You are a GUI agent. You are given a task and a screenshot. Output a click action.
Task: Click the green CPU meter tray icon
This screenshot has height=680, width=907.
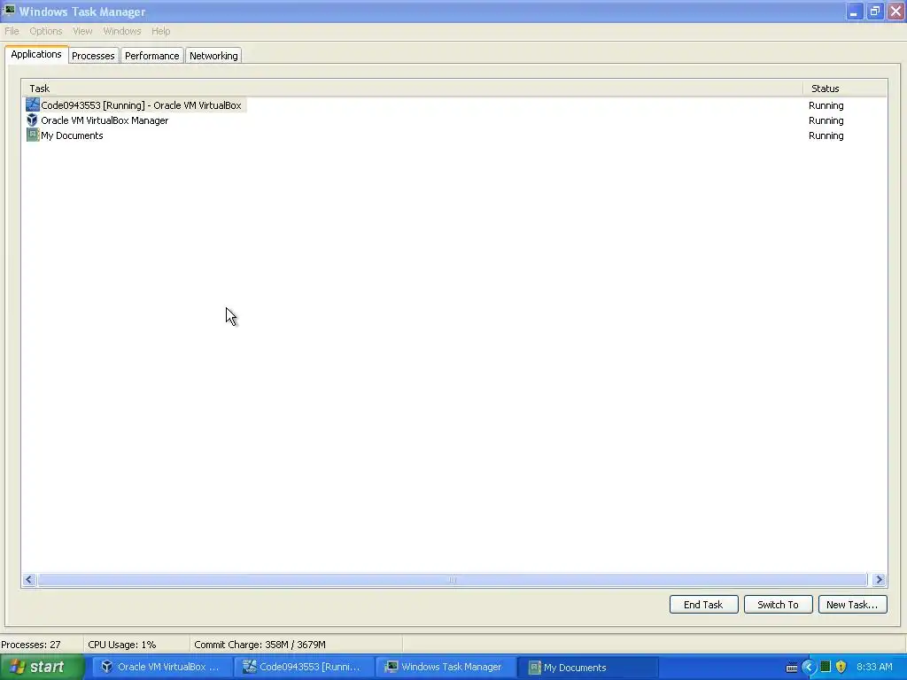826,667
